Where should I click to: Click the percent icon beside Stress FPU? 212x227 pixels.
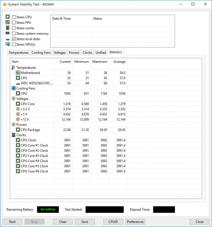click(8, 22)
